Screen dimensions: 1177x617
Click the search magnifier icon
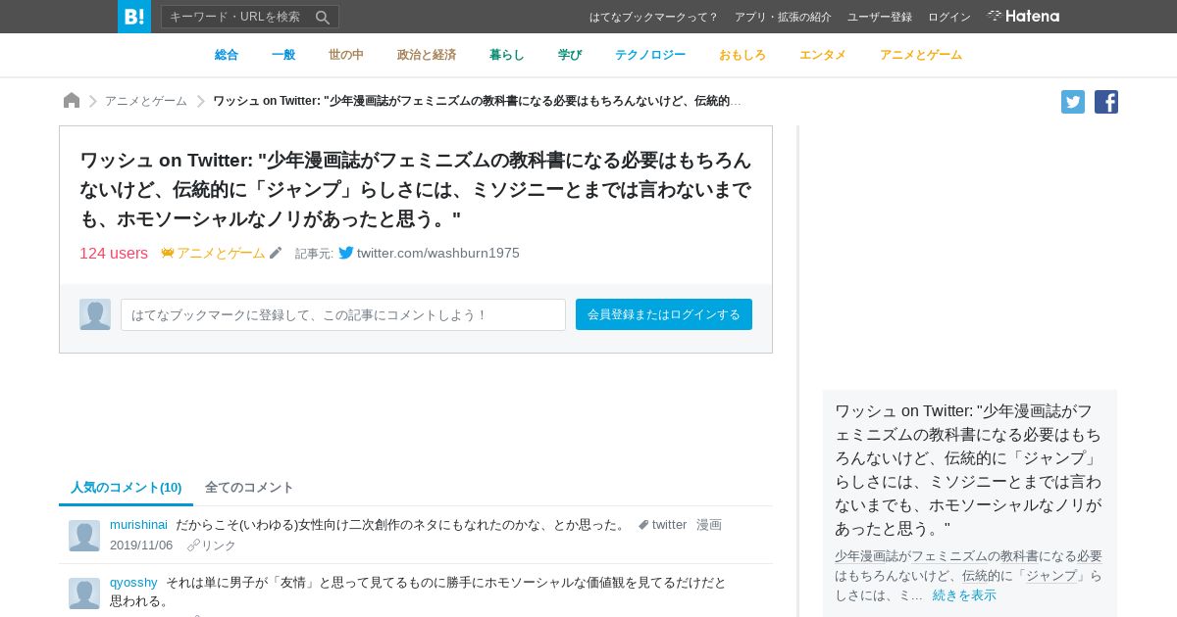pyautogui.click(x=323, y=17)
